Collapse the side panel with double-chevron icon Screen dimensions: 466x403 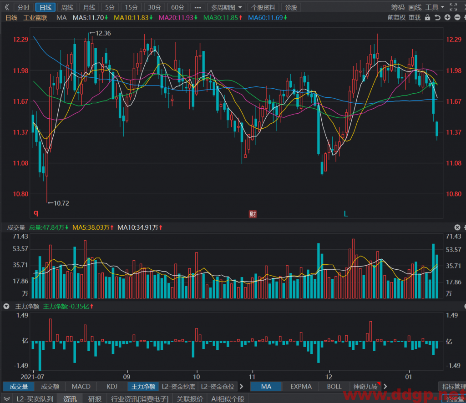6,7
